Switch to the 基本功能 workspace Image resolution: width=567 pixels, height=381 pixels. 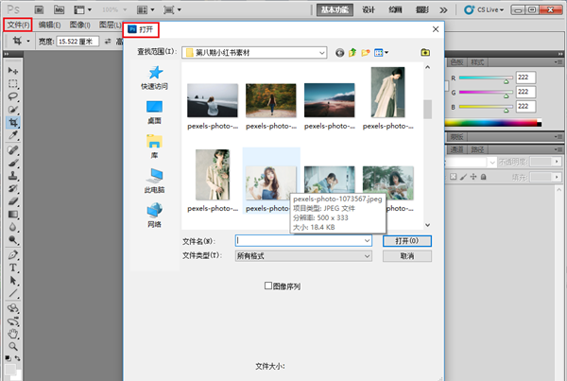[335, 9]
